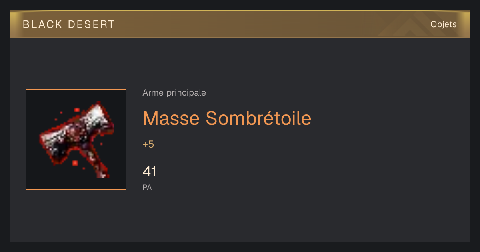Click the +5 enhancement level
This screenshot has width=480, height=252.
(x=148, y=144)
